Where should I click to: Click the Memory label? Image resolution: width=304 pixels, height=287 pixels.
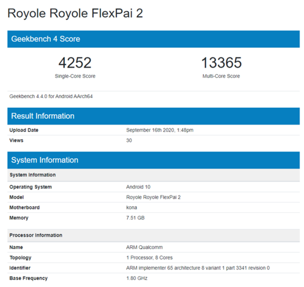point(19,218)
